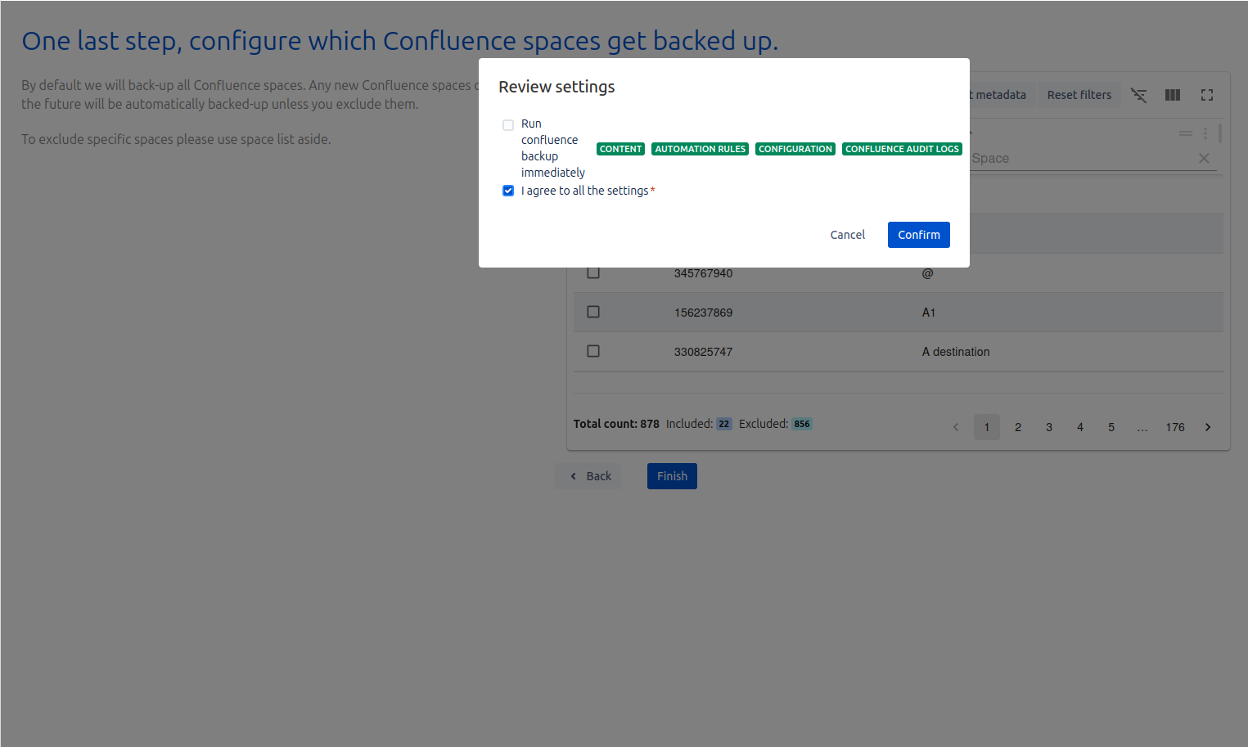Cancel the Review settings dialog
The image size is (1248, 747).
(x=847, y=235)
